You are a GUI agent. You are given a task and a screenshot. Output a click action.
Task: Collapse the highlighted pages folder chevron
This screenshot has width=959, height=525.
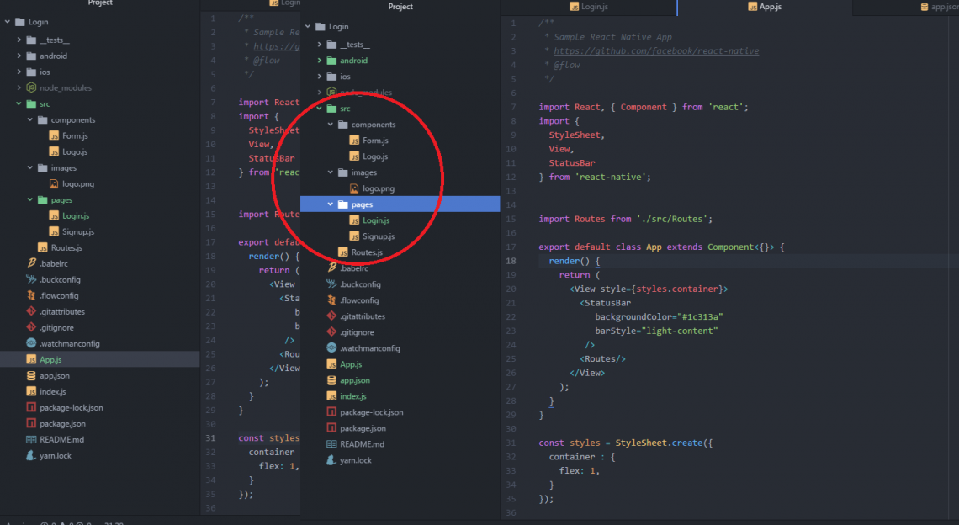pos(331,204)
